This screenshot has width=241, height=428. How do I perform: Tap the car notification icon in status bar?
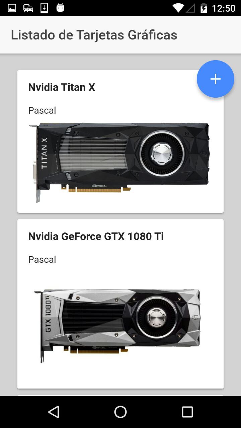click(x=28, y=8)
